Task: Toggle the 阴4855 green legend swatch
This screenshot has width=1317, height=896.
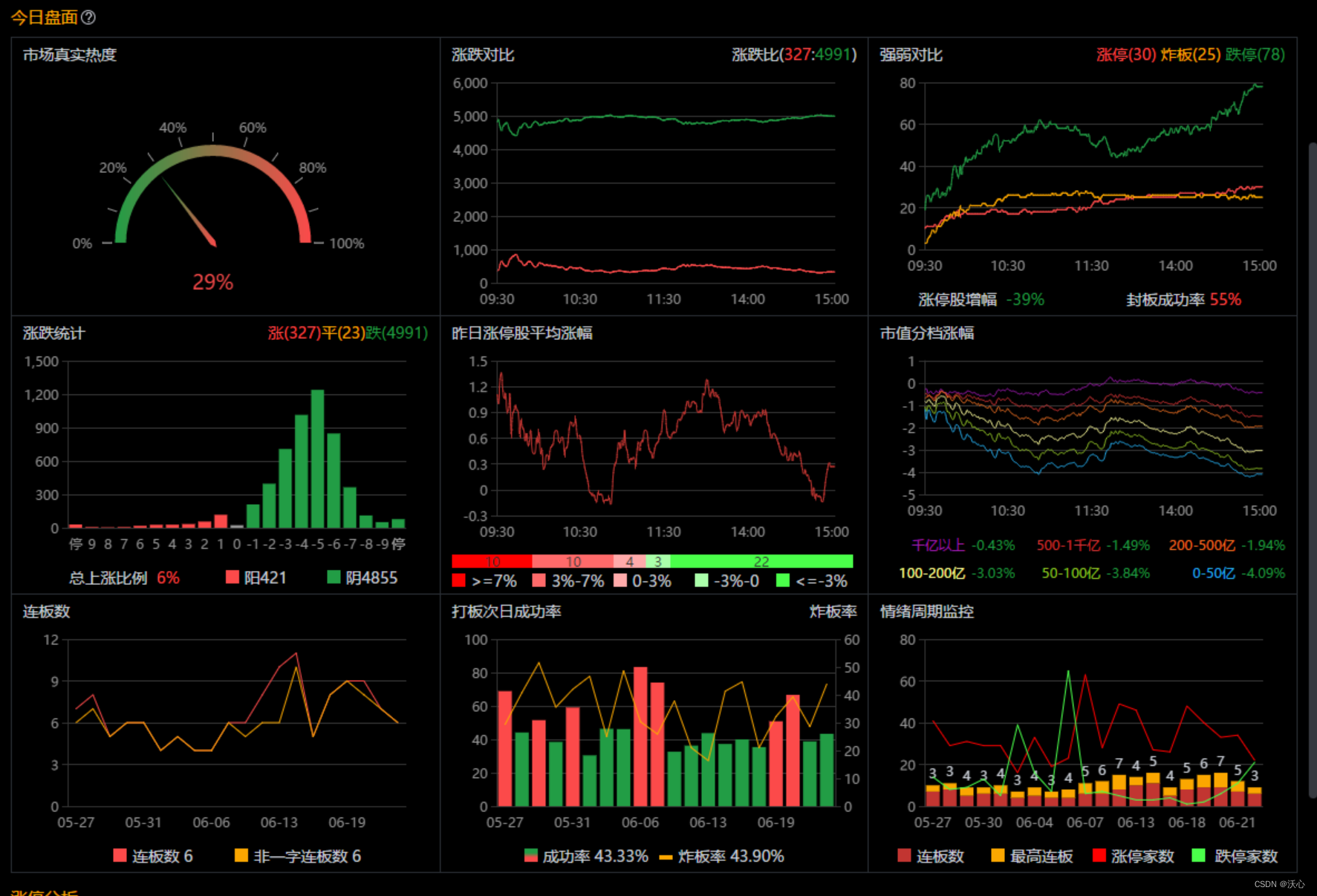Action: coord(334,577)
